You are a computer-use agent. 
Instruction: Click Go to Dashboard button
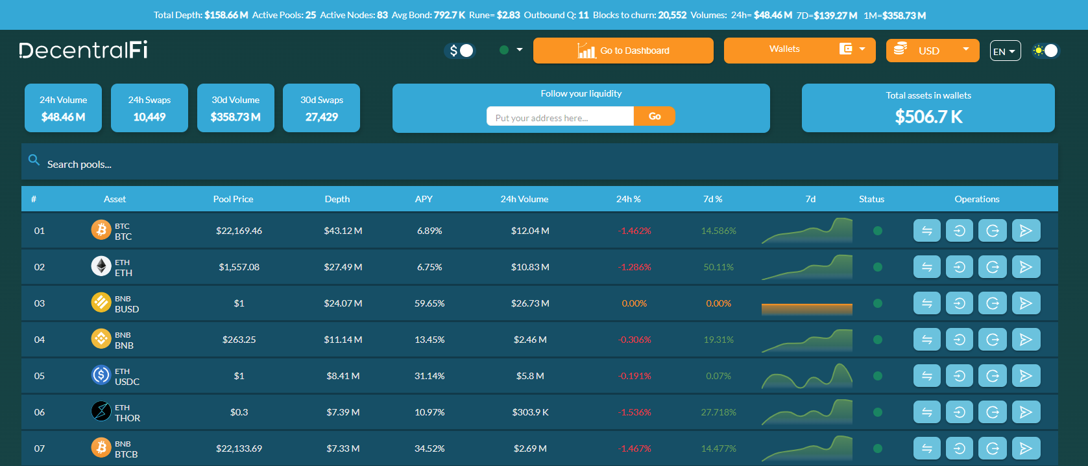click(623, 51)
